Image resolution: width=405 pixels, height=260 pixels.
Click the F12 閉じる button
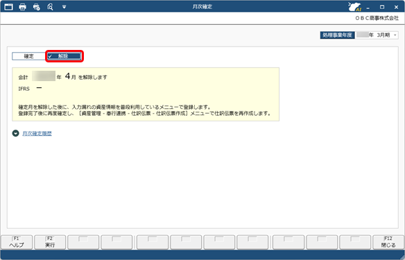point(388,242)
